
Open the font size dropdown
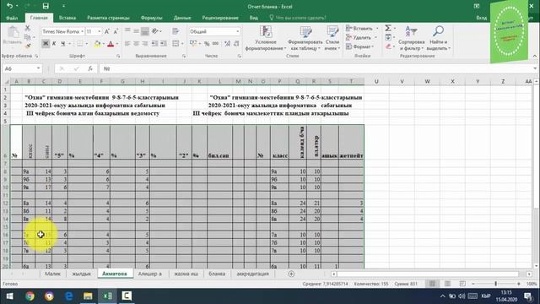tap(100, 31)
